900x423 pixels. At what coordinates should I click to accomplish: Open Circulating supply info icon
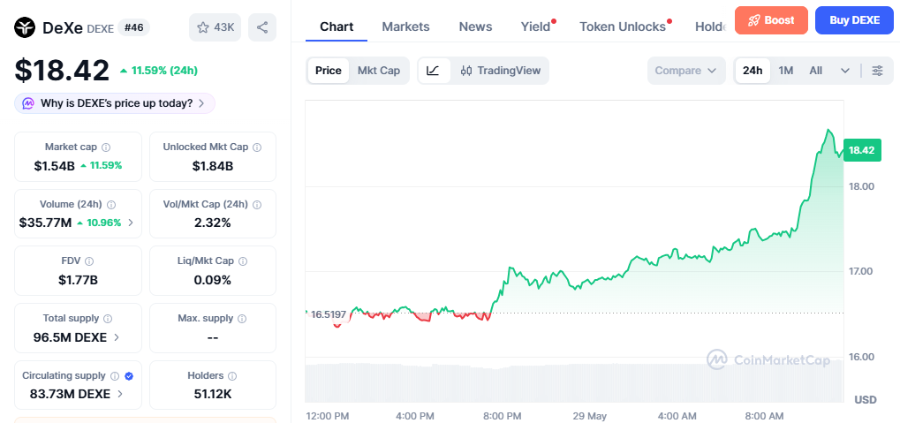[x=114, y=376]
